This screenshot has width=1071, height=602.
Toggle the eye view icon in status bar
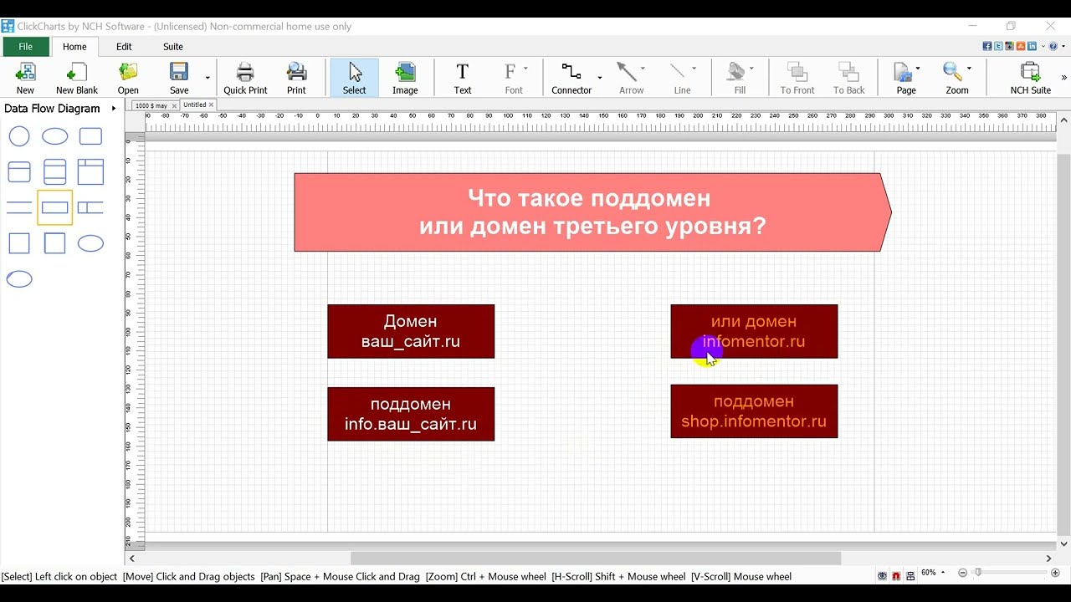click(x=882, y=576)
